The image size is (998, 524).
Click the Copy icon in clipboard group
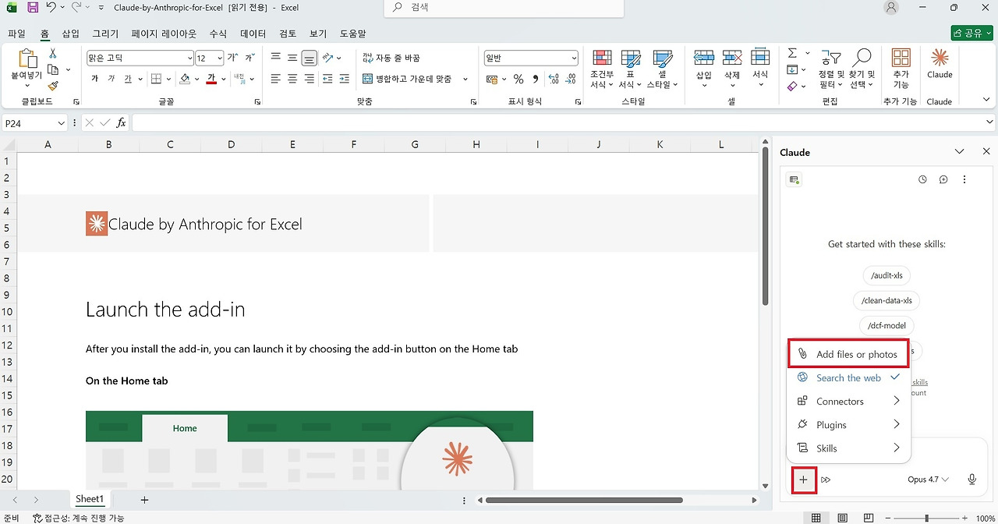pos(53,70)
